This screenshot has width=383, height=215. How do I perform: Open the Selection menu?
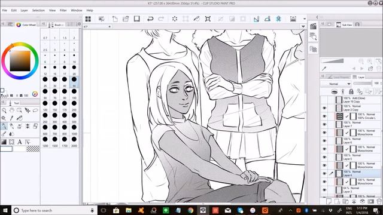(x=38, y=11)
